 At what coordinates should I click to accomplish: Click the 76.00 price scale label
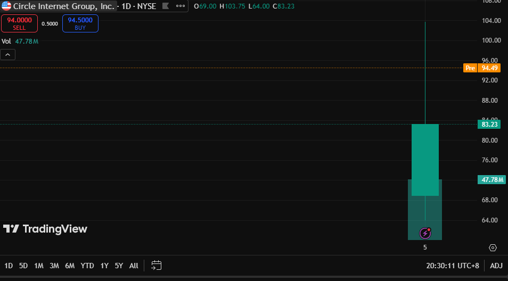(489, 160)
